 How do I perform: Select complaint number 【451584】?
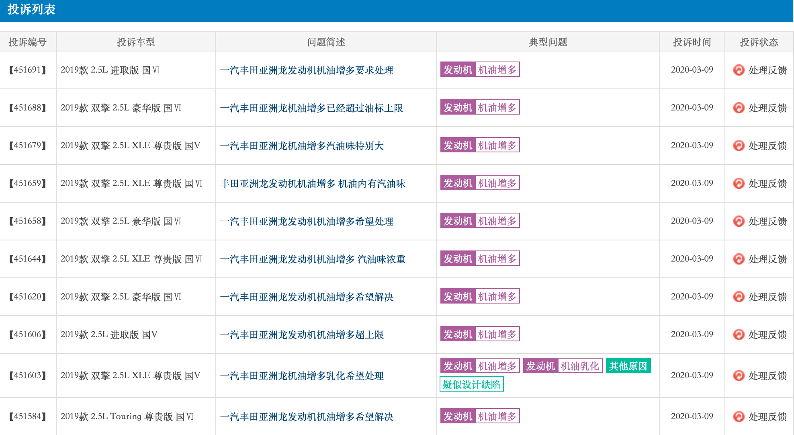pos(28,417)
